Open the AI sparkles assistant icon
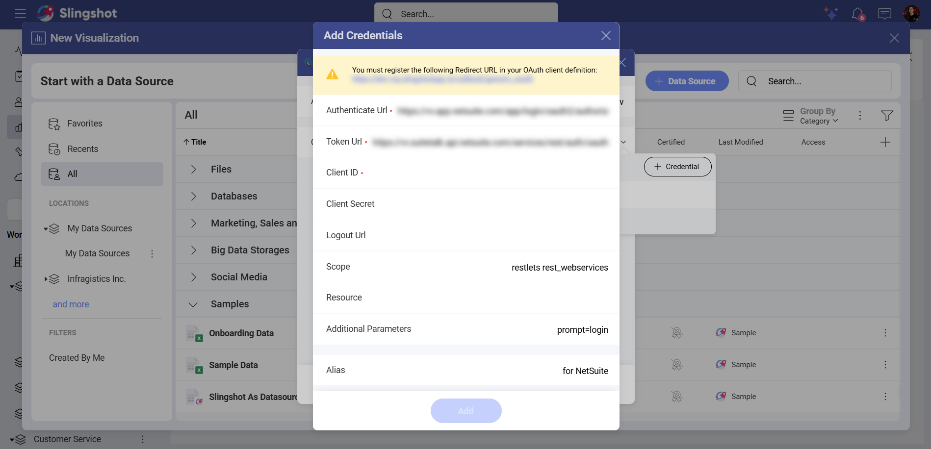Image resolution: width=931 pixels, height=449 pixels. (831, 13)
